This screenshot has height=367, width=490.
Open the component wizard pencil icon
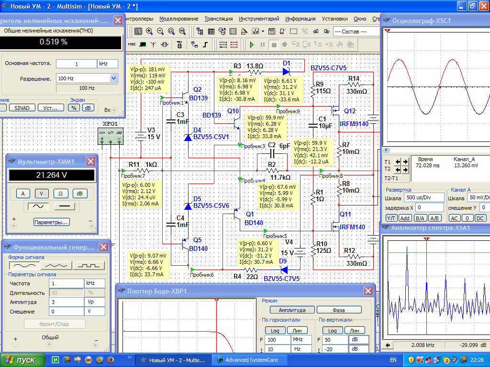[245, 31]
